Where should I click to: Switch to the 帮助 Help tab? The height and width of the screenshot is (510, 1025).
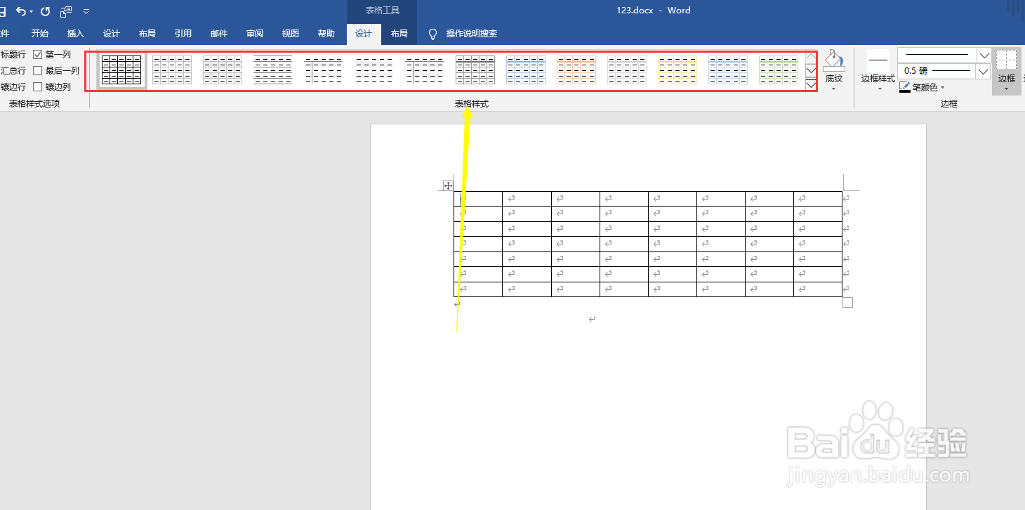(326, 34)
